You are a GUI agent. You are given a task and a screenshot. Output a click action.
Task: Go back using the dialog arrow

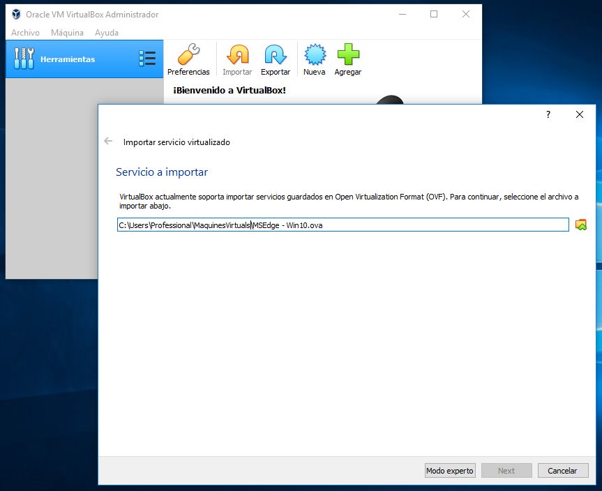(108, 141)
